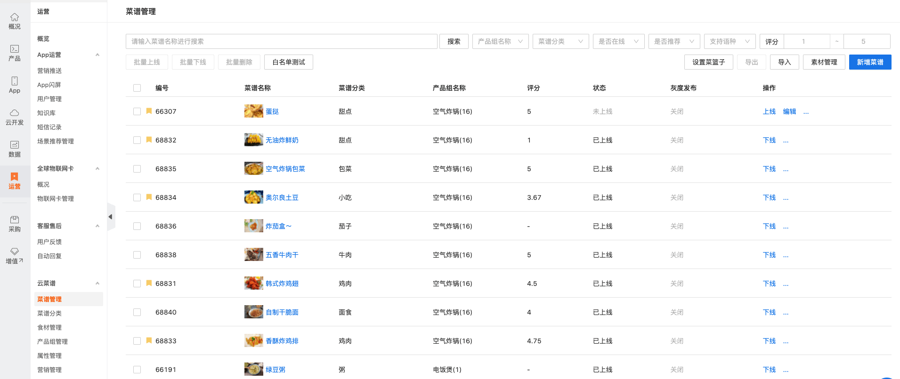Collapse the 客服售后 menu group

(x=97, y=226)
